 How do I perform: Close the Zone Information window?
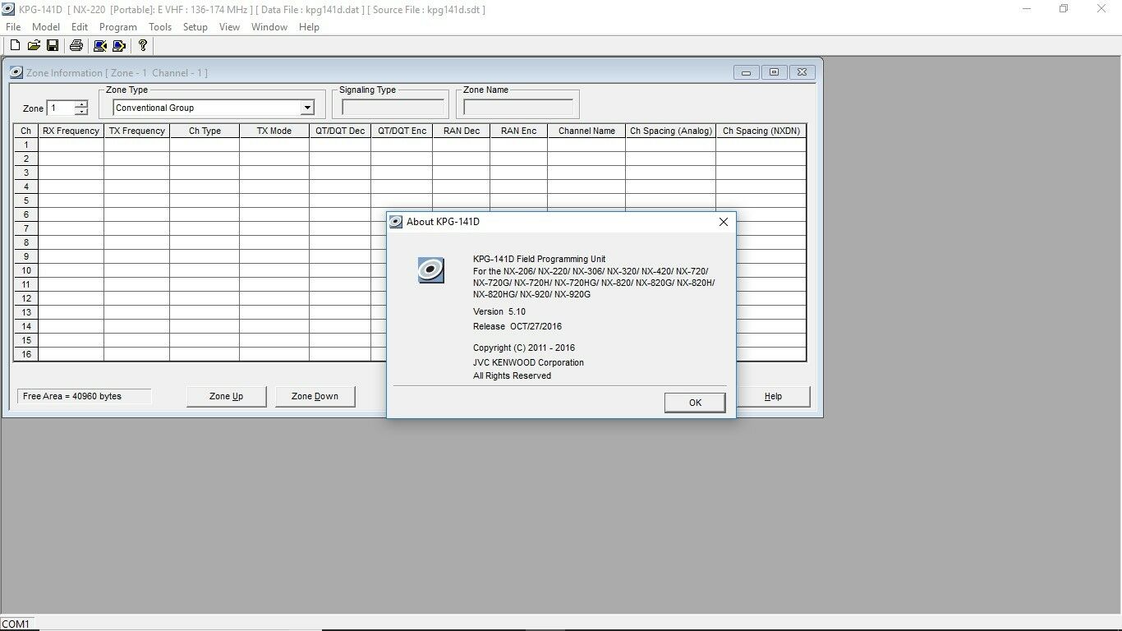click(802, 72)
